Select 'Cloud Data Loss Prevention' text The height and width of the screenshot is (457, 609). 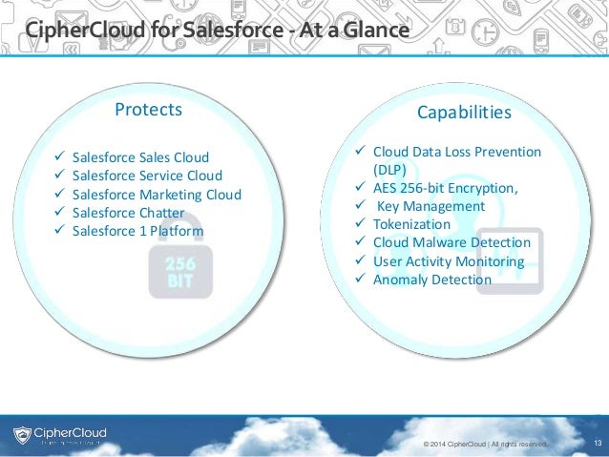(x=457, y=152)
